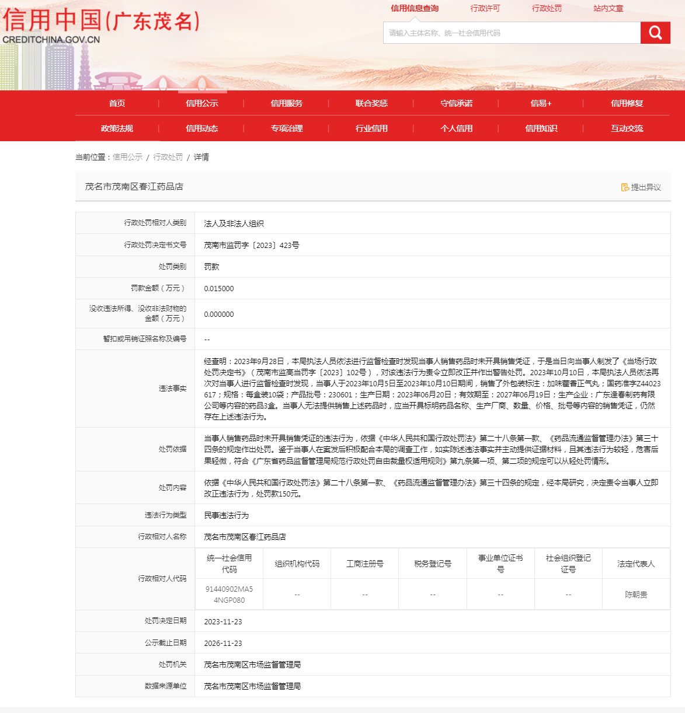Open the 首页 home menu item

[117, 103]
